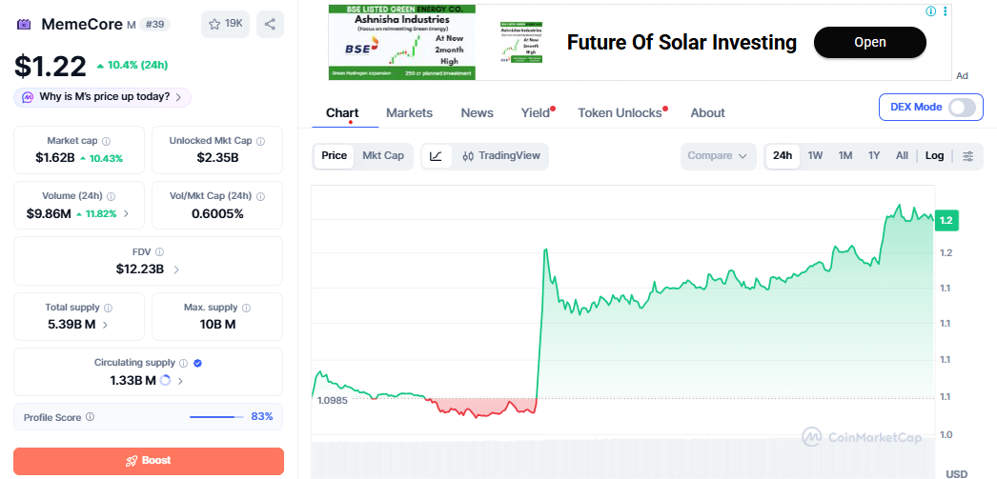Open Max. supply info icon

pyautogui.click(x=246, y=308)
